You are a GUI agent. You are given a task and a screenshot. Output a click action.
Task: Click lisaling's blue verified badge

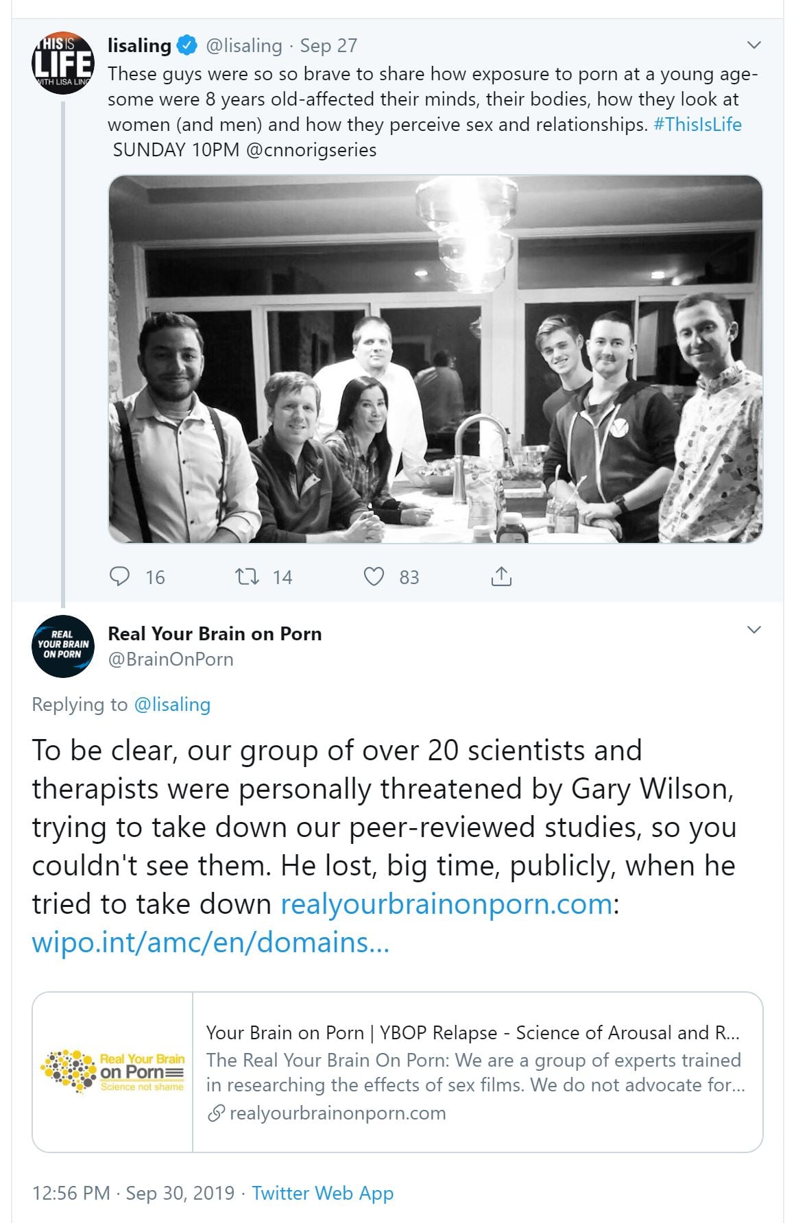186,46
